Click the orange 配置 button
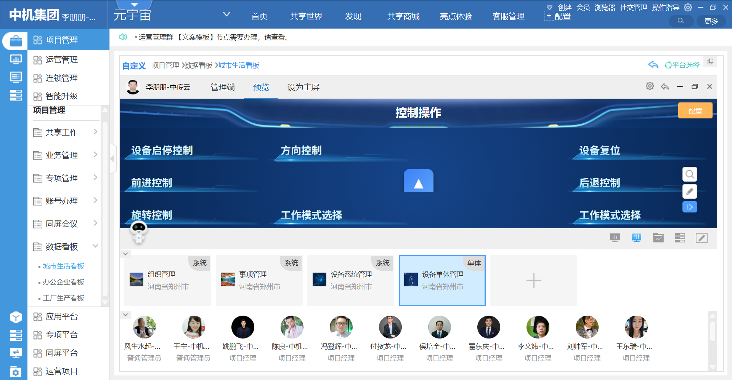The width and height of the screenshot is (732, 380). point(695,111)
